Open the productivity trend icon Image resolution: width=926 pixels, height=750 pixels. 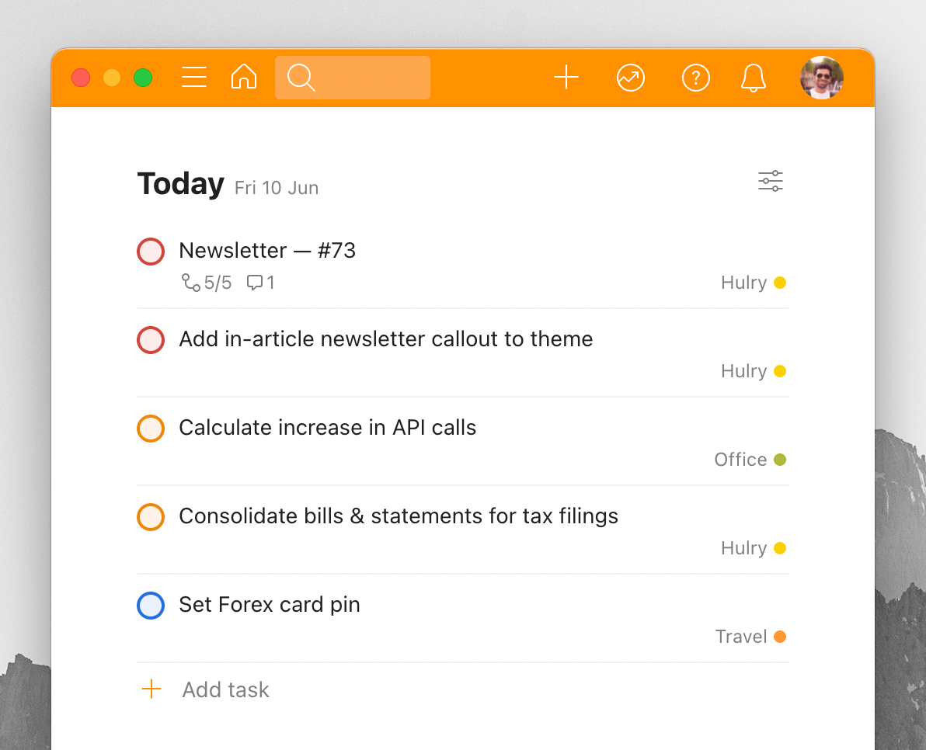click(x=630, y=78)
